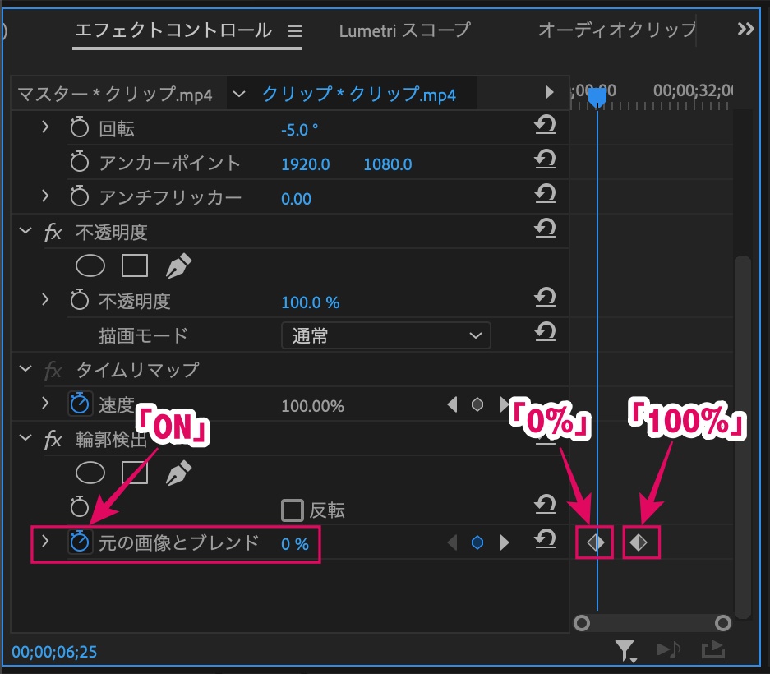This screenshot has height=674, width=770.
Task: Toggle the fx switch for 不透明度 effect
Action: (x=53, y=232)
